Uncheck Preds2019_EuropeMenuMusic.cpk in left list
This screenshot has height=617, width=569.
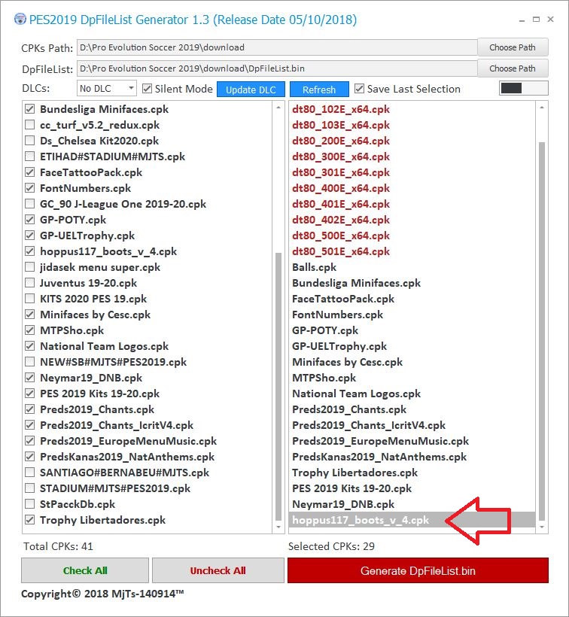tap(29, 441)
